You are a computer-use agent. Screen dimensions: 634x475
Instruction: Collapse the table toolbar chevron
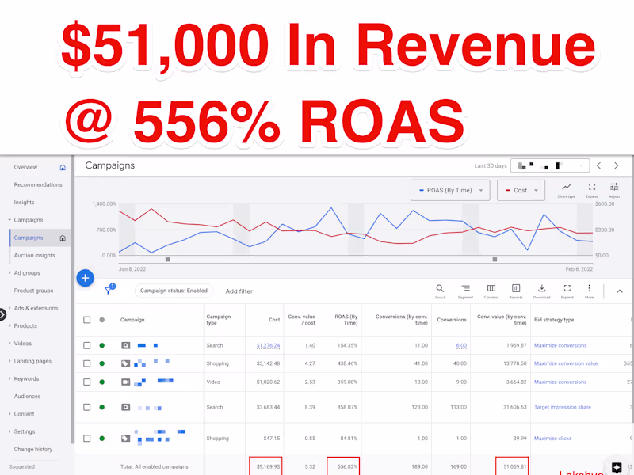(620, 291)
